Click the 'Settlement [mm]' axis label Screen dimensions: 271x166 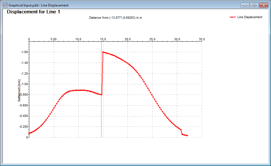pos(19,91)
